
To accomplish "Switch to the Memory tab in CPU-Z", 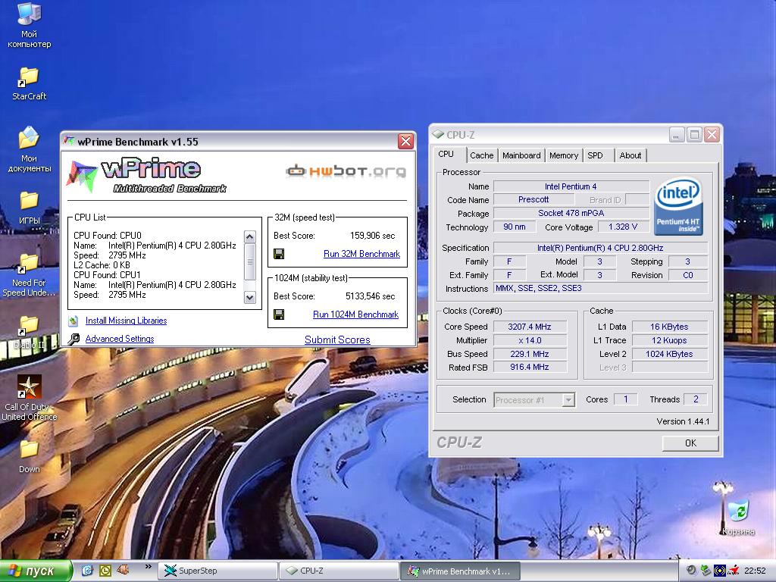I will coord(564,155).
